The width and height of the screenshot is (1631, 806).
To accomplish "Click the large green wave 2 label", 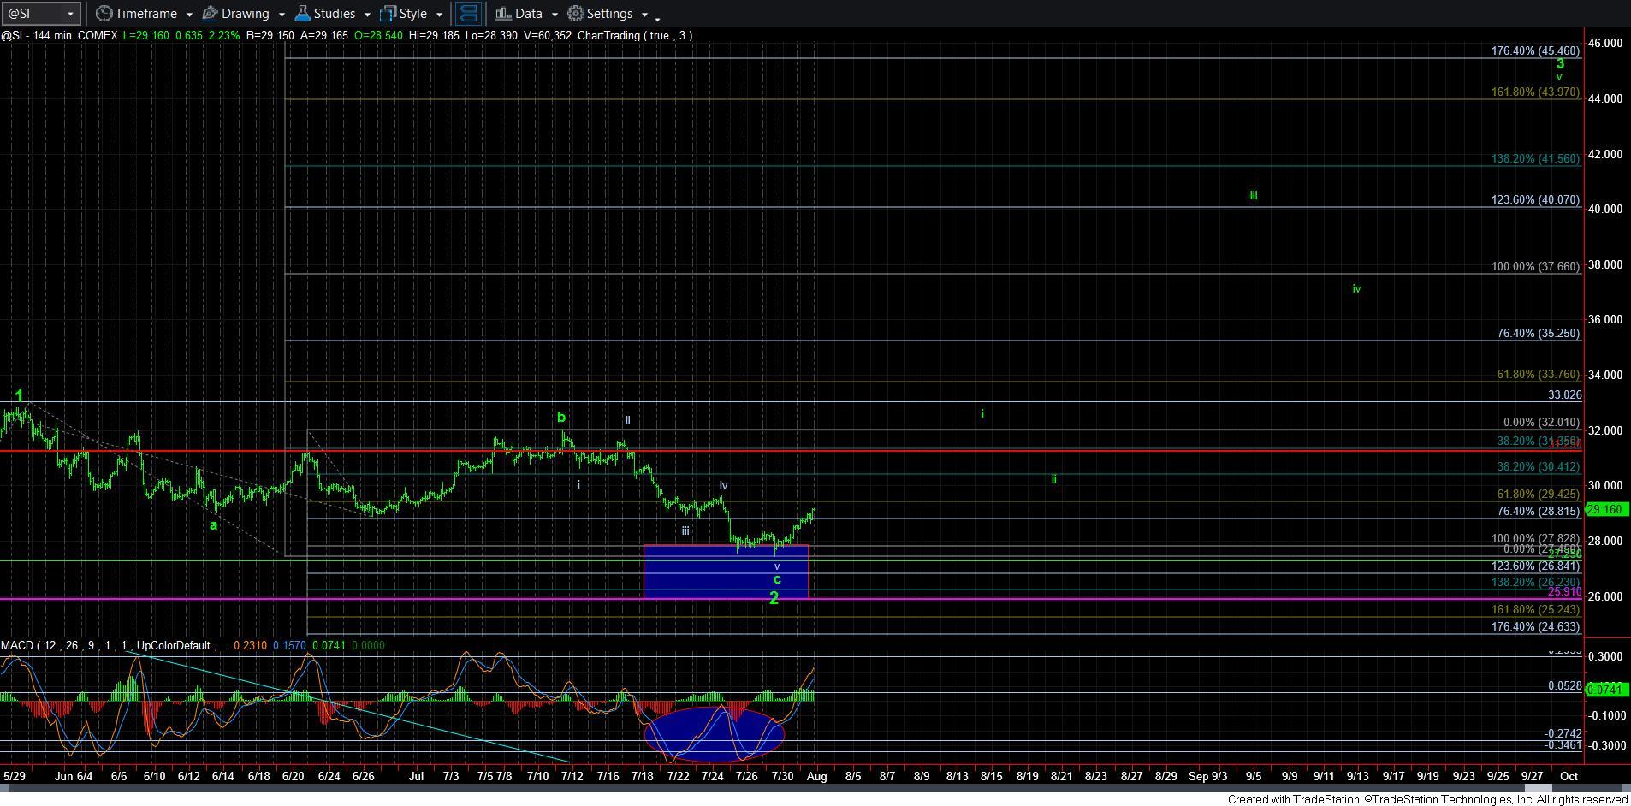I will click(x=774, y=598).
